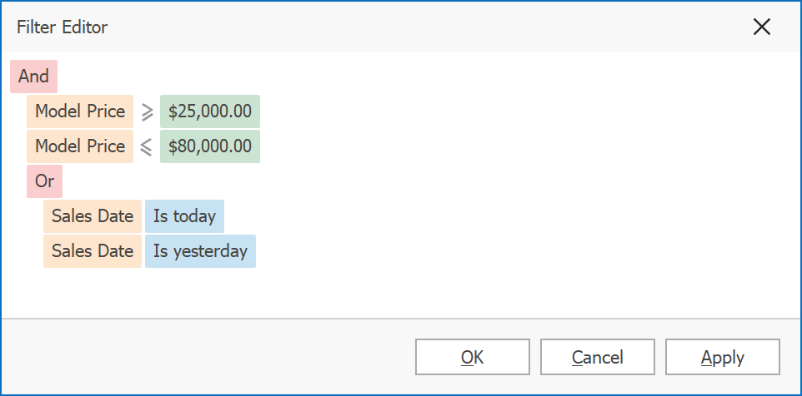The height and width of the screenshot is (396, 802).
Task: Open the Or group operator menu
Action: [x=44, y=181]
